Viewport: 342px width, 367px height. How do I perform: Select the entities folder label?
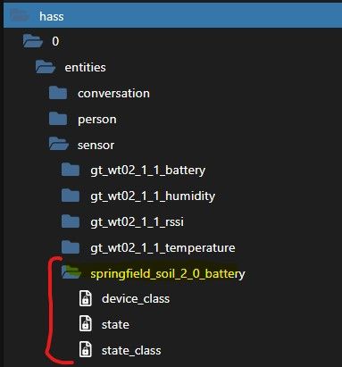pyautogui.click(x=85, y=68)
